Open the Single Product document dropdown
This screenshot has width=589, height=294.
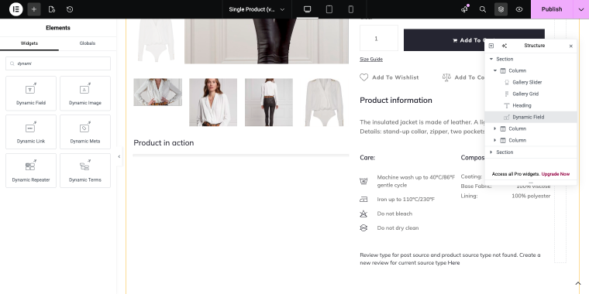coord(257,9)
